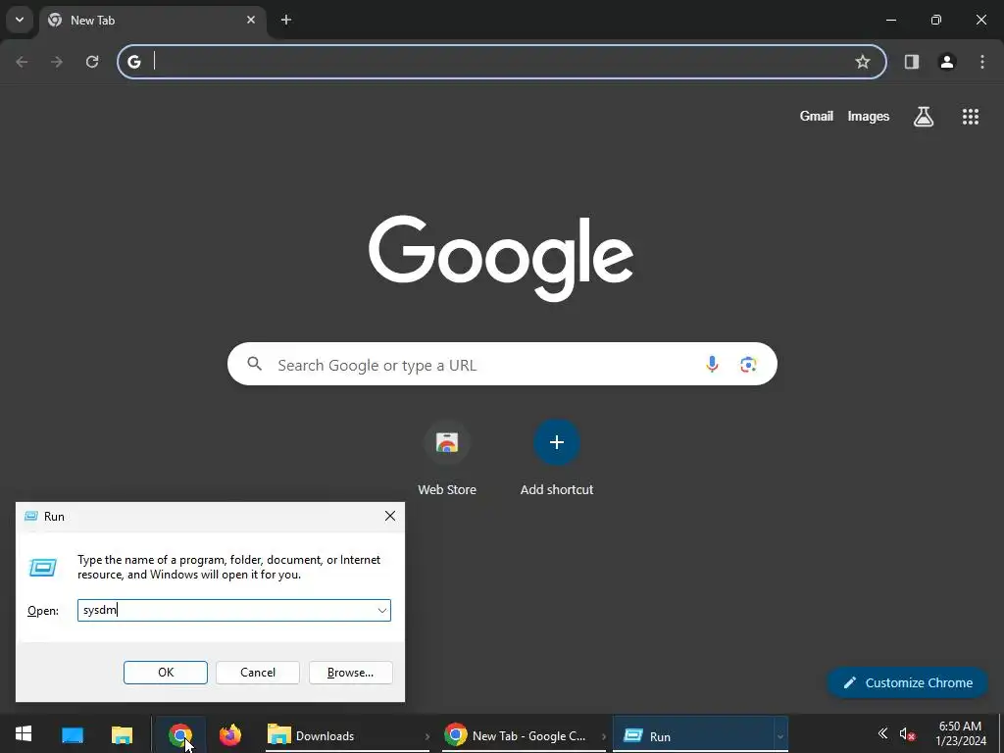The width and height of the screenshot is (1004, 753).
Task: Bookmark this tab with star icon
Action: [863, 62]
